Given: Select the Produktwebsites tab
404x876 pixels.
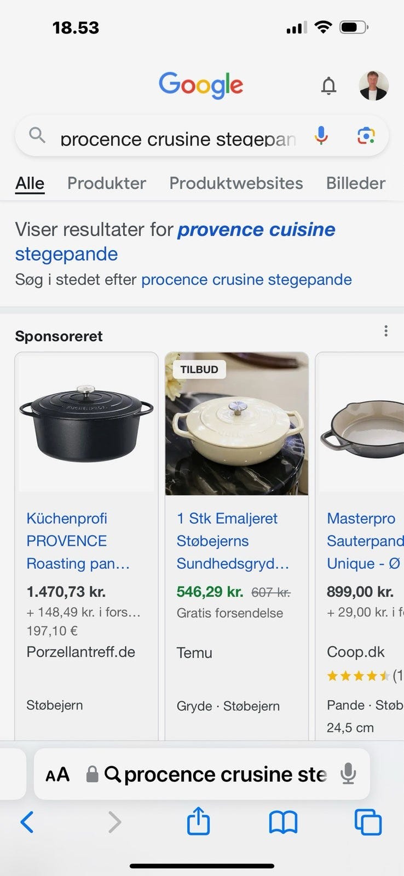Looking at the screenshot, I should click(x=236, y=183).
